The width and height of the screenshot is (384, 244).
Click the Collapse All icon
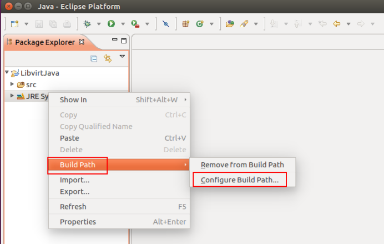[94, 59]
